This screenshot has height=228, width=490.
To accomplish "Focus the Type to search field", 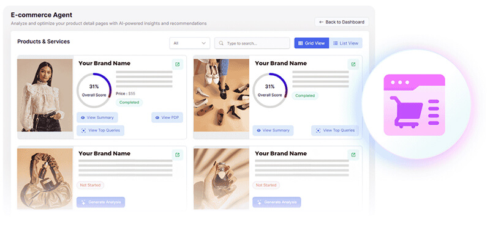I will pyautogui.click(x=252, y=43).
